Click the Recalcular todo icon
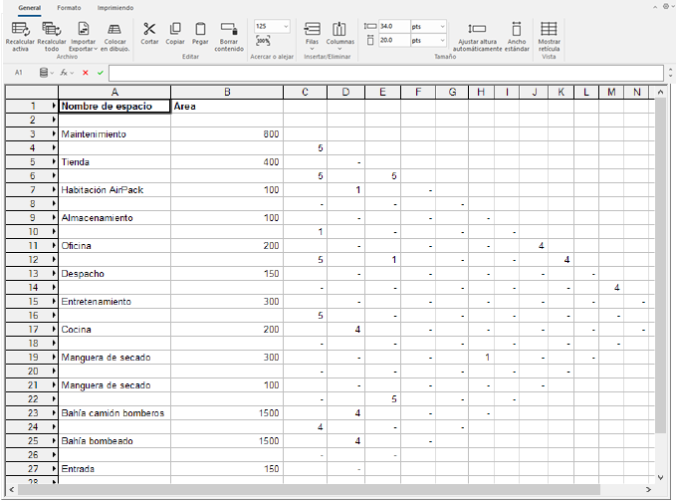Image resolution: width=676 pixels, height=502 pixels. coord(51,29)
